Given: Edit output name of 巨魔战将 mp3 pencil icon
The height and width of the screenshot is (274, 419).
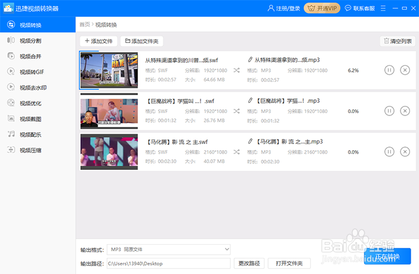Looking at the screenshot, I should coord(250,101).
